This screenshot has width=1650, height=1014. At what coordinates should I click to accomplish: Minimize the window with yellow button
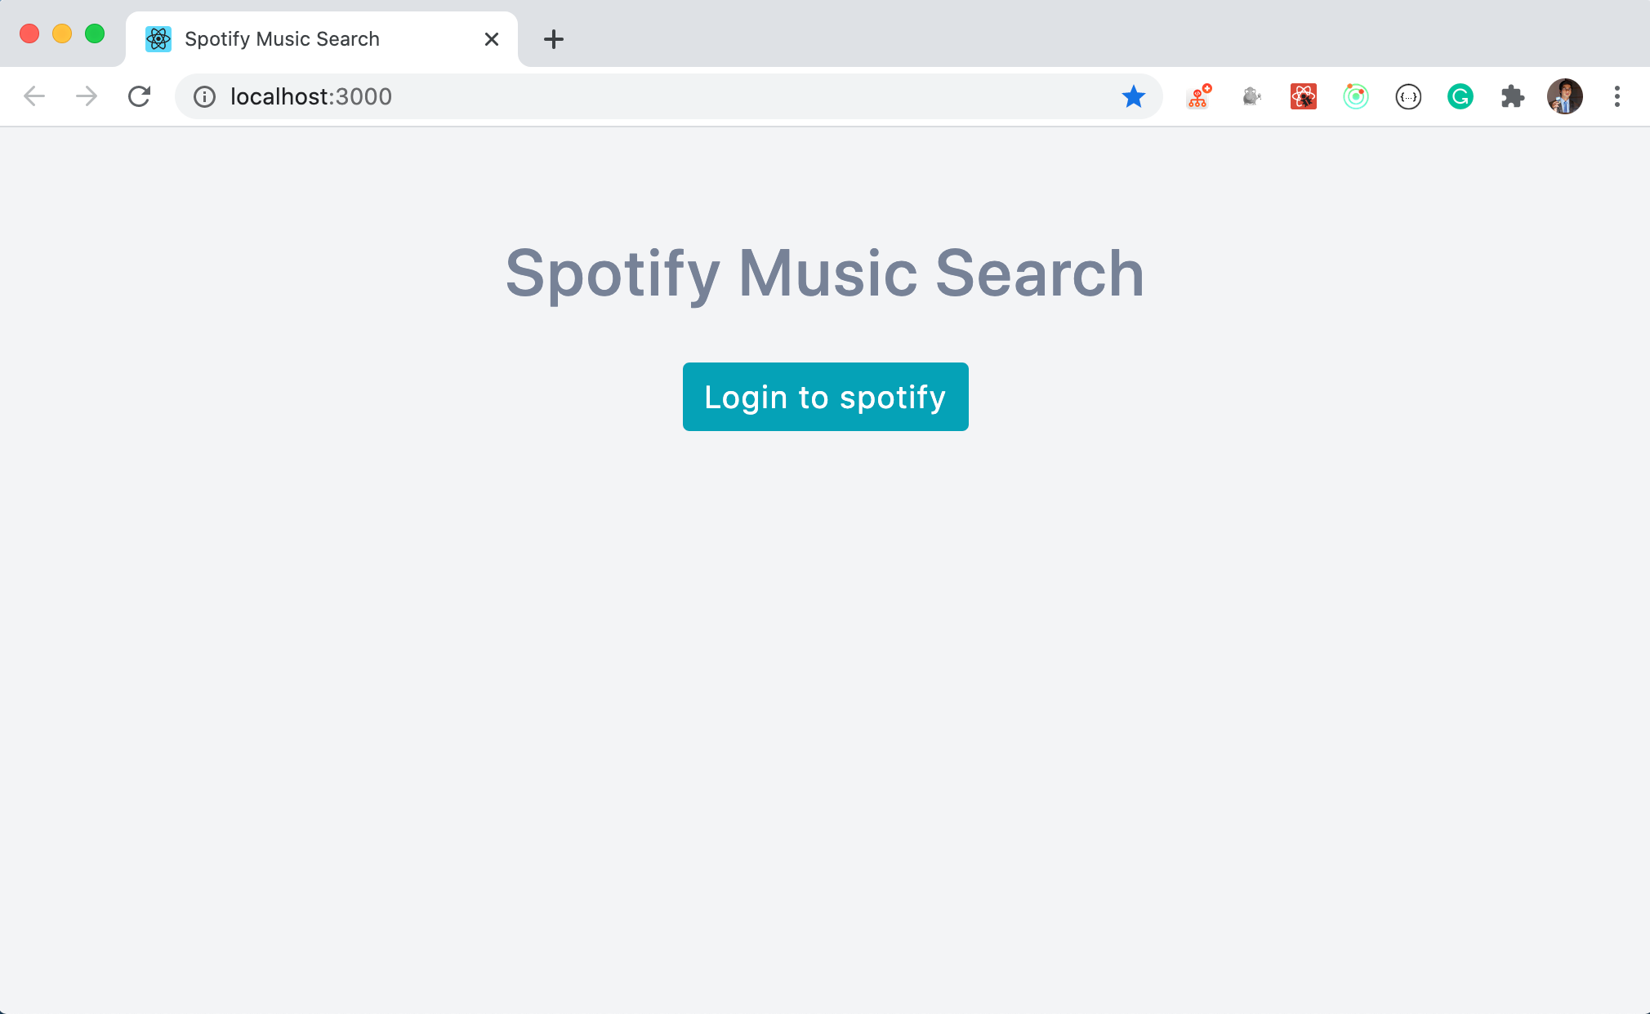click(62, 33)
